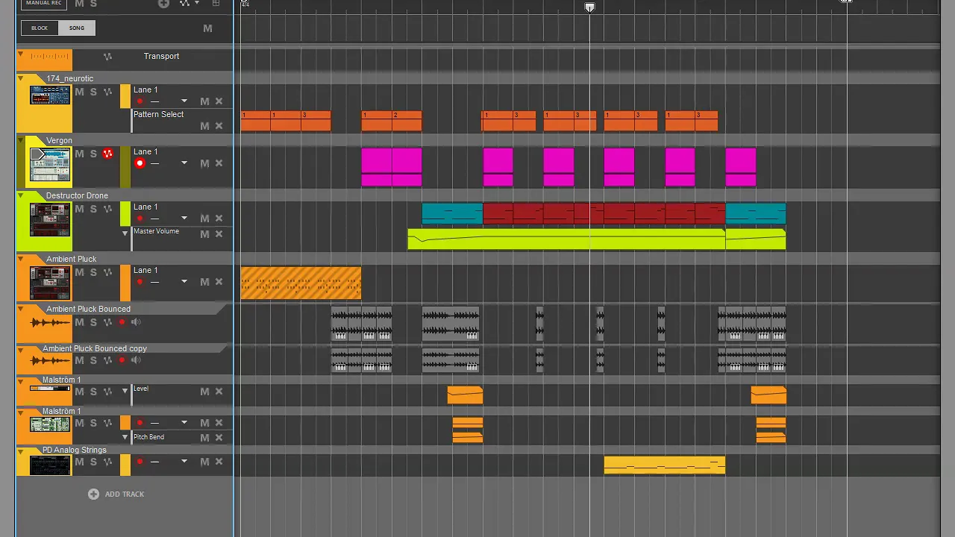Delete the Master Volume automation lane
This screenshot has width=955, height=537.
(x=219, y=234)
